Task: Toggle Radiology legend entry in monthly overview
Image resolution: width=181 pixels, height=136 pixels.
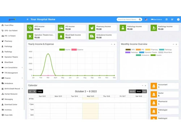Action: (131, 52)
